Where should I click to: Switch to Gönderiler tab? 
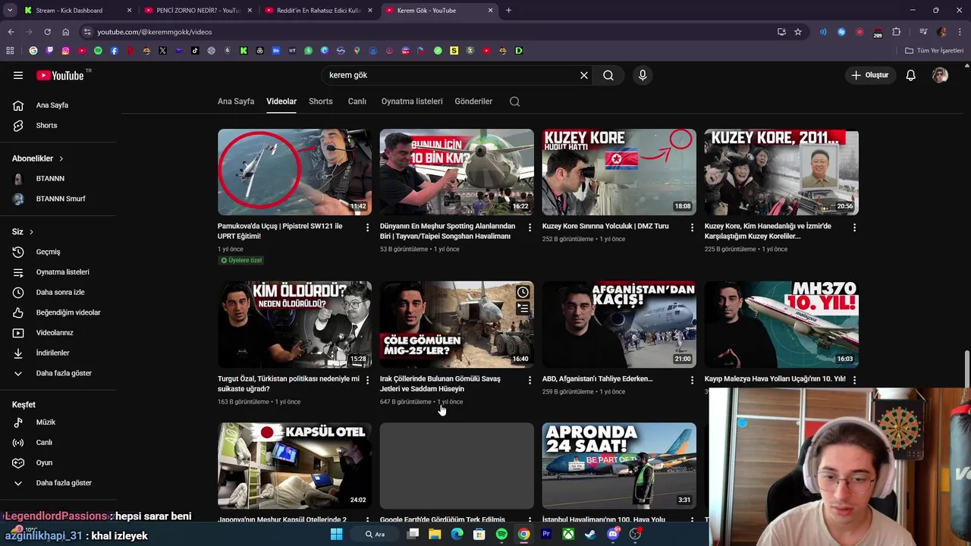(473, 102)
